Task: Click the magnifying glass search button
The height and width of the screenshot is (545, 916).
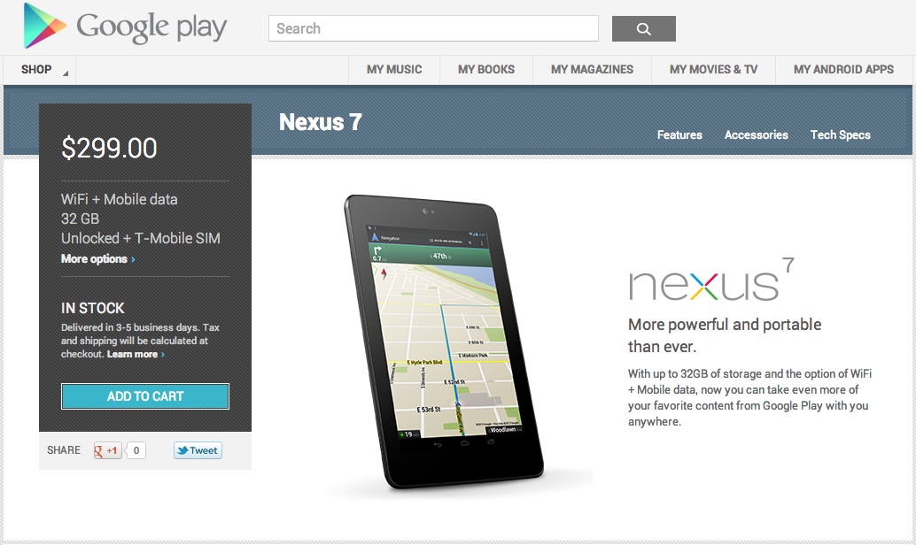Action: click(x=644, y=28)
